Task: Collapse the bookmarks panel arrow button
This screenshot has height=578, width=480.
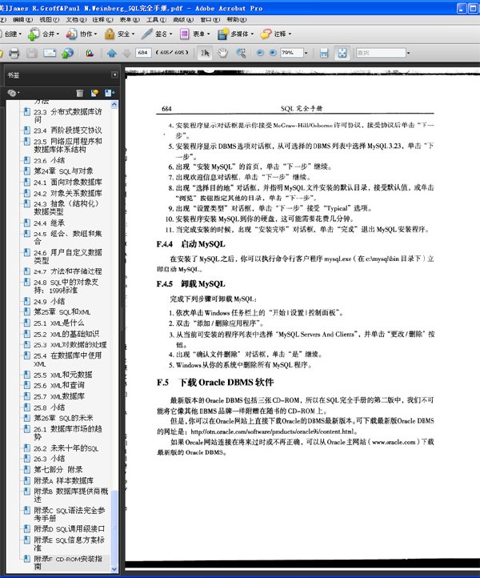Action: point(114,74)
